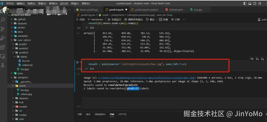Open output actions ellipsis for yolo output
The image size is (267, 122).
click(x=78, y=74)
